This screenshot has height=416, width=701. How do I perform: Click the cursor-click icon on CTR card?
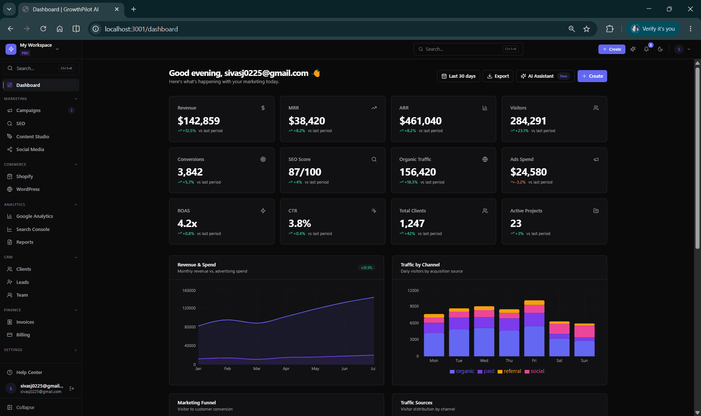374,211
